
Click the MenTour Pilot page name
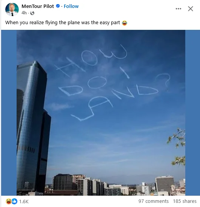click(38, 6)
